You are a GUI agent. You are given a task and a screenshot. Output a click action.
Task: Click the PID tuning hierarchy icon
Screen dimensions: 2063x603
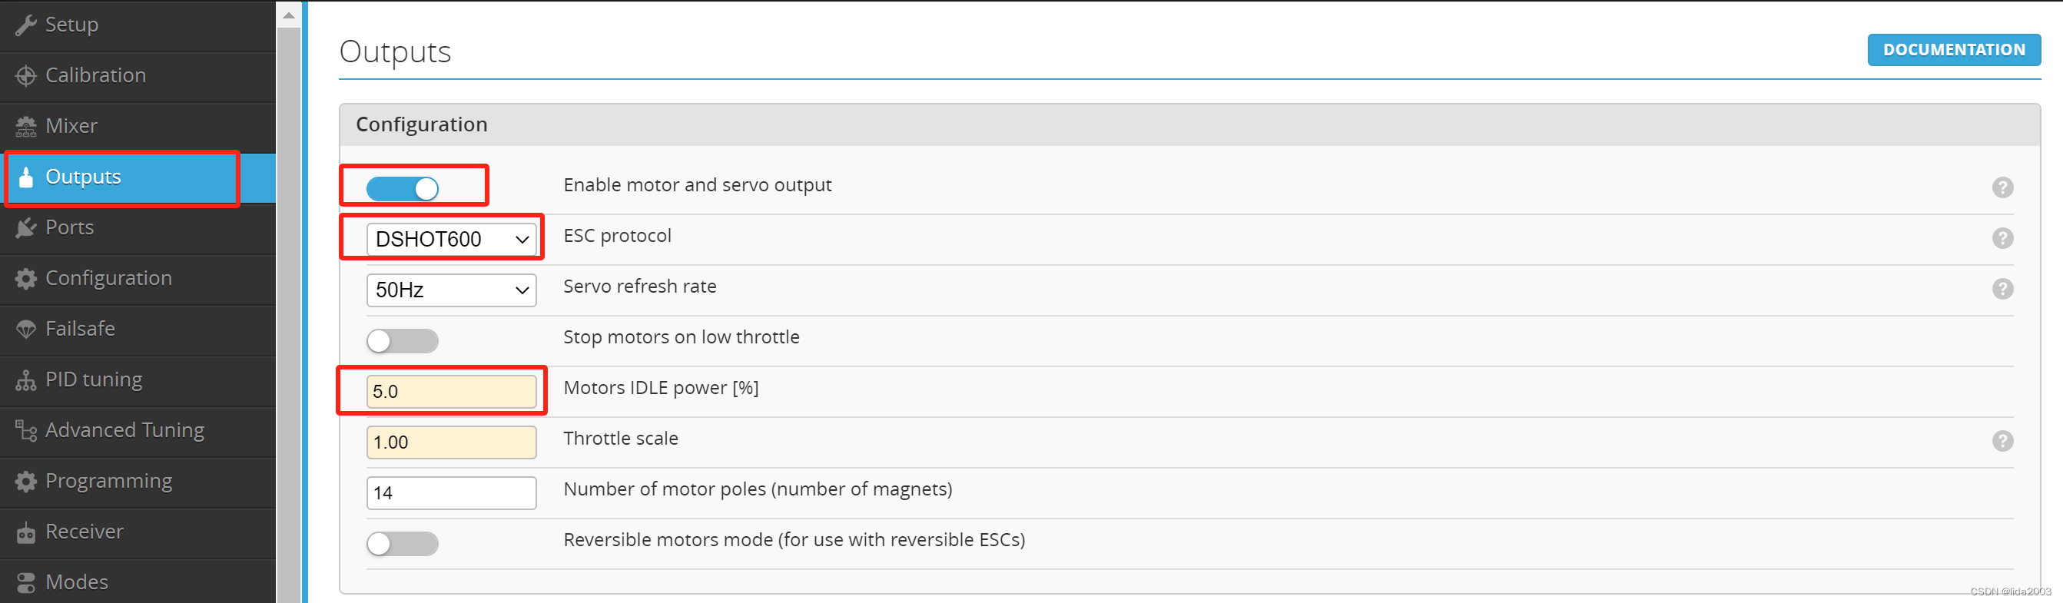tap(25, 380)
